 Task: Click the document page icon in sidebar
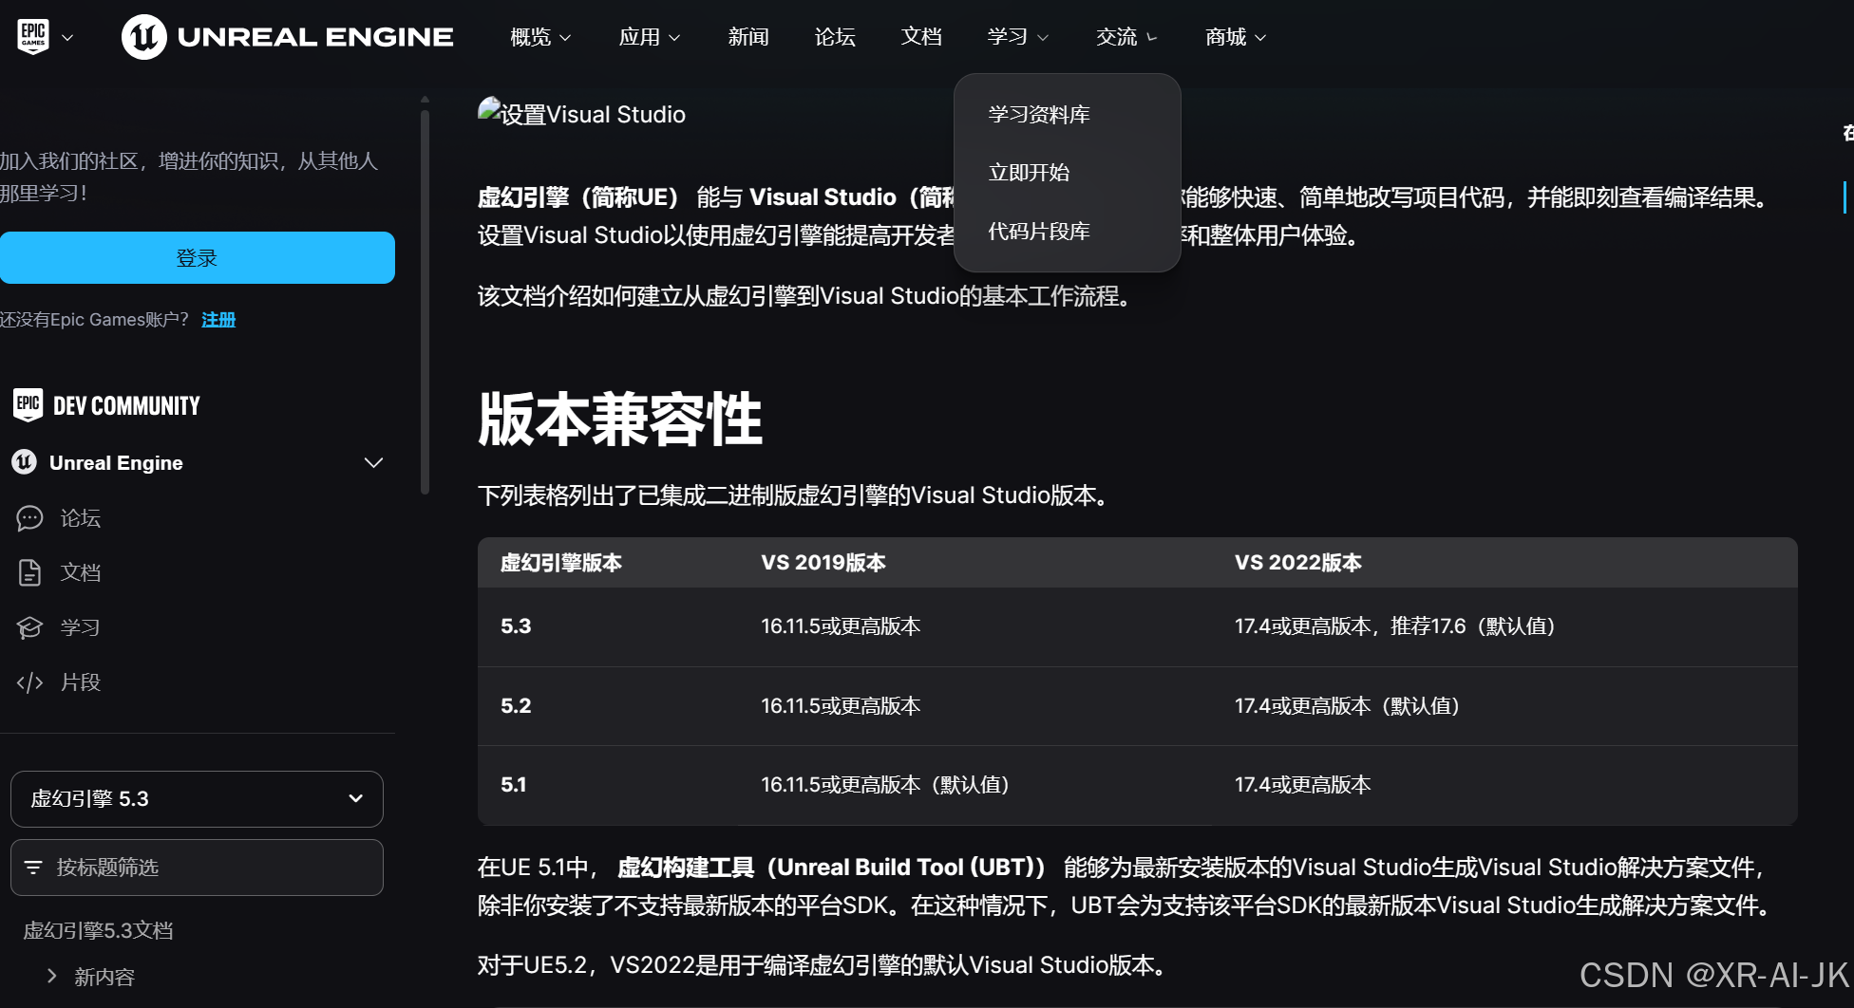[x=29, y=572]
